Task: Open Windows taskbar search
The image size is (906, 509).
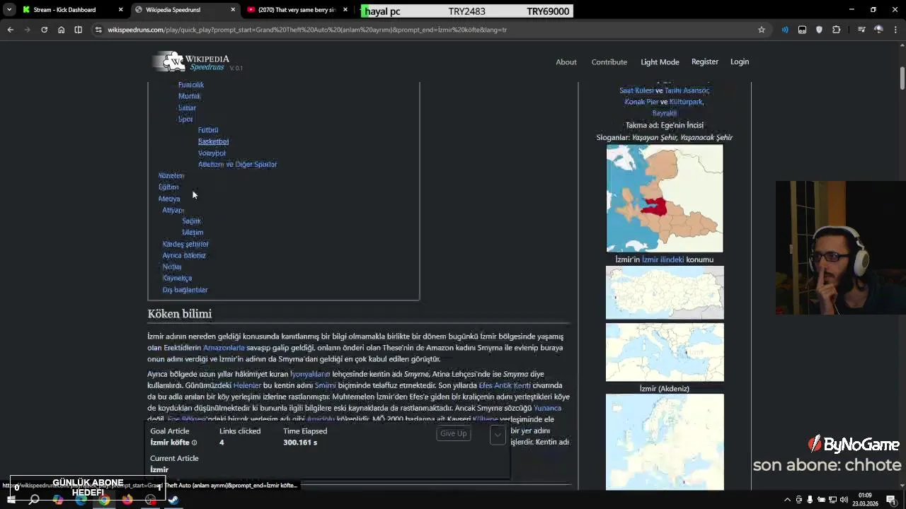Action: click(x=34, y=500)
